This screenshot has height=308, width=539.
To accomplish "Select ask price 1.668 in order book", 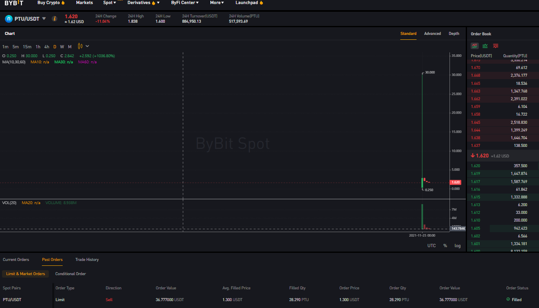I will pyautogui.click(x=476, y=75).
